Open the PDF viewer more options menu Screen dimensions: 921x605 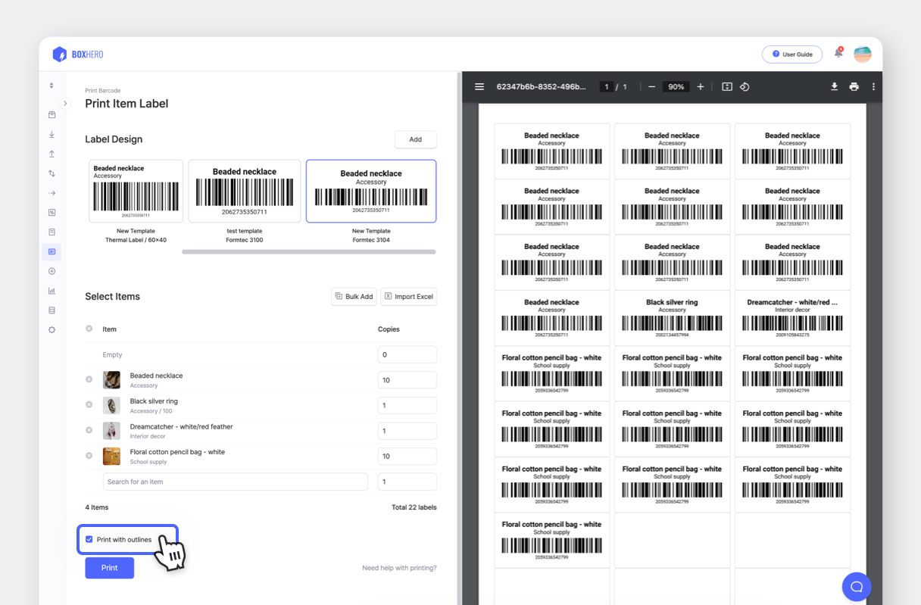873,86
